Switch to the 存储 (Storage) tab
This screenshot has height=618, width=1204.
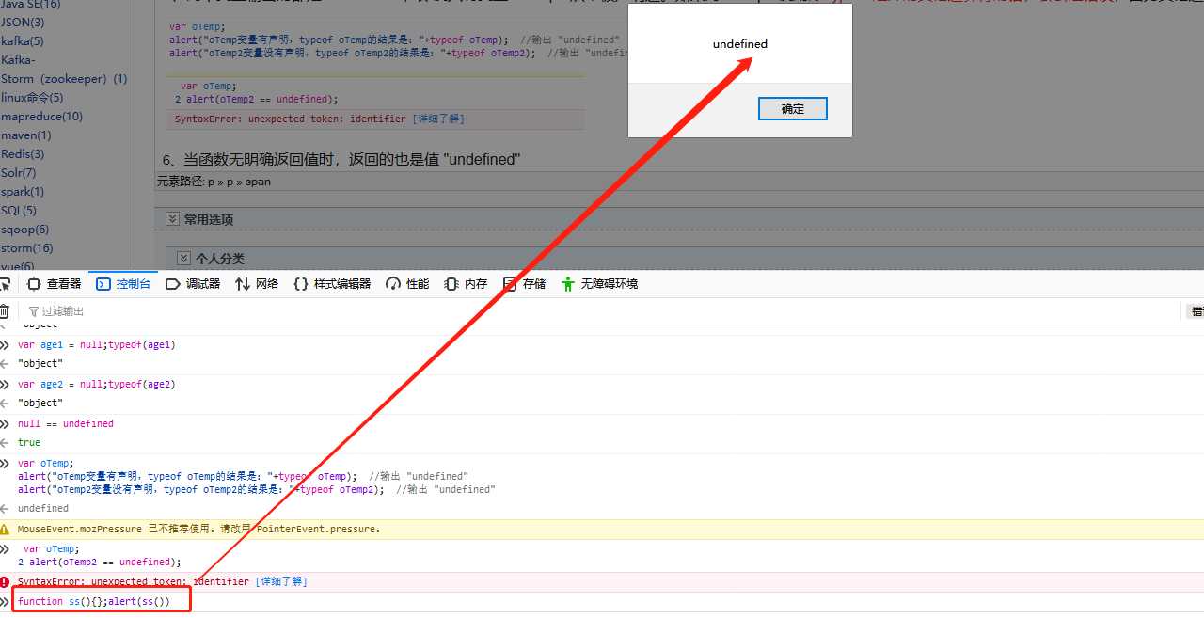coord(524,284)
